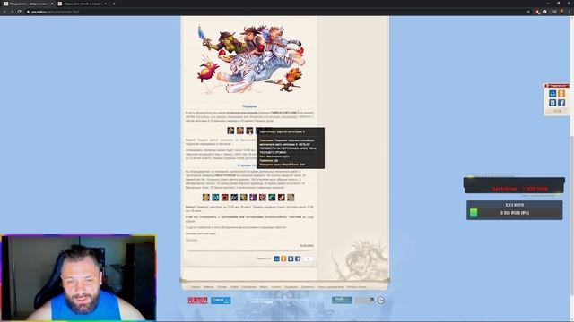
Task: Click dark red reward icon ninth in row
Action: point(281,198)
